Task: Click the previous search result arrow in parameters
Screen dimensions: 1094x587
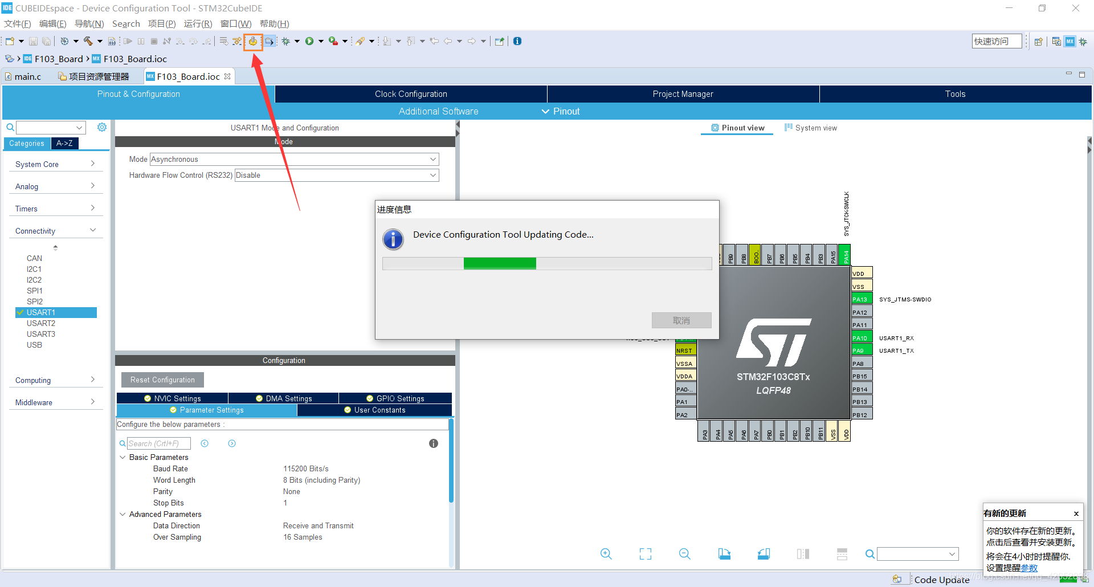Action: coord(205,443)
